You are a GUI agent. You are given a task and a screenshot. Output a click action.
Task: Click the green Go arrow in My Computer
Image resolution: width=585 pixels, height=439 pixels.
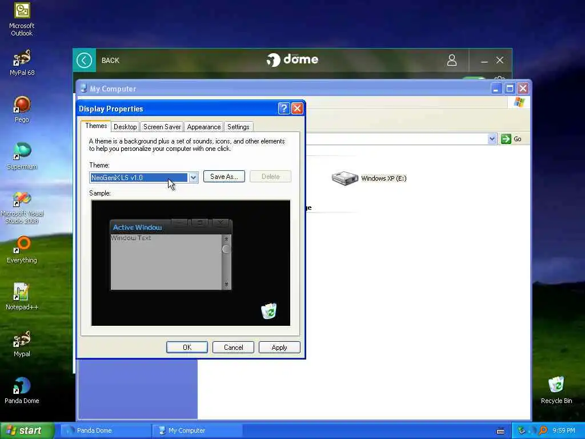(x=506, y=139)
